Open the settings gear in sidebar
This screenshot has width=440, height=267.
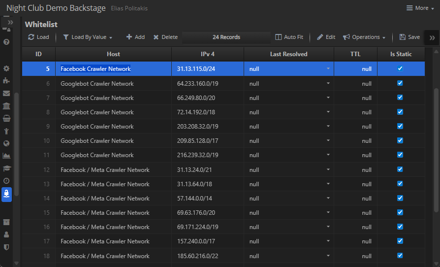pyautogui.click(x=6, y=68)
